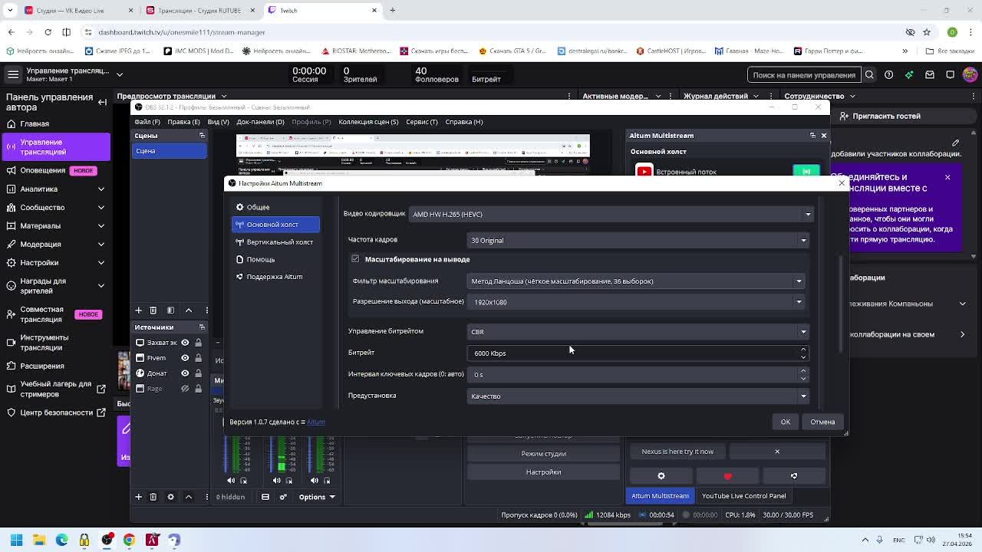Screen dimensions: 982x552
Task: Open the audio mixer Options dropdown
Action: [x=317, y=497]
